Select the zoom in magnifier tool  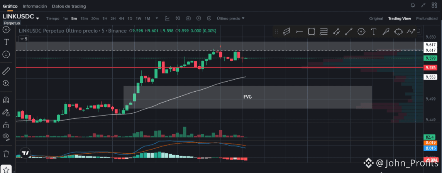[6, 83]
